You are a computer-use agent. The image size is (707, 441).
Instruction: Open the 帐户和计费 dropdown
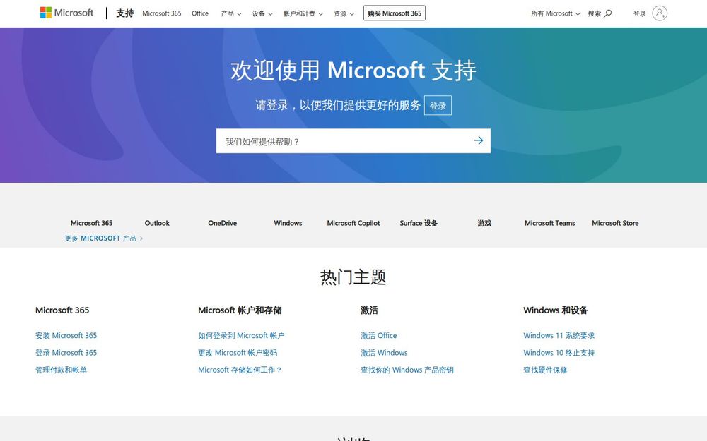303,13
